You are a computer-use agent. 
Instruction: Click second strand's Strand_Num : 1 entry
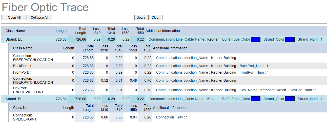coord(310,99)
